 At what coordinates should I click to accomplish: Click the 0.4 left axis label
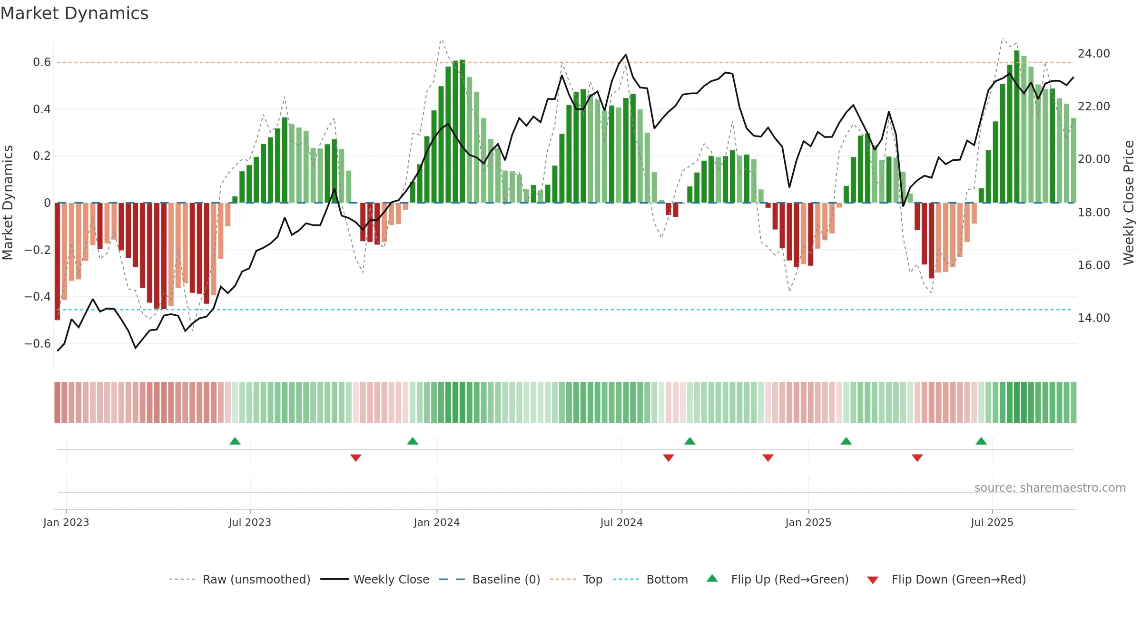click(x=42, y=109)
